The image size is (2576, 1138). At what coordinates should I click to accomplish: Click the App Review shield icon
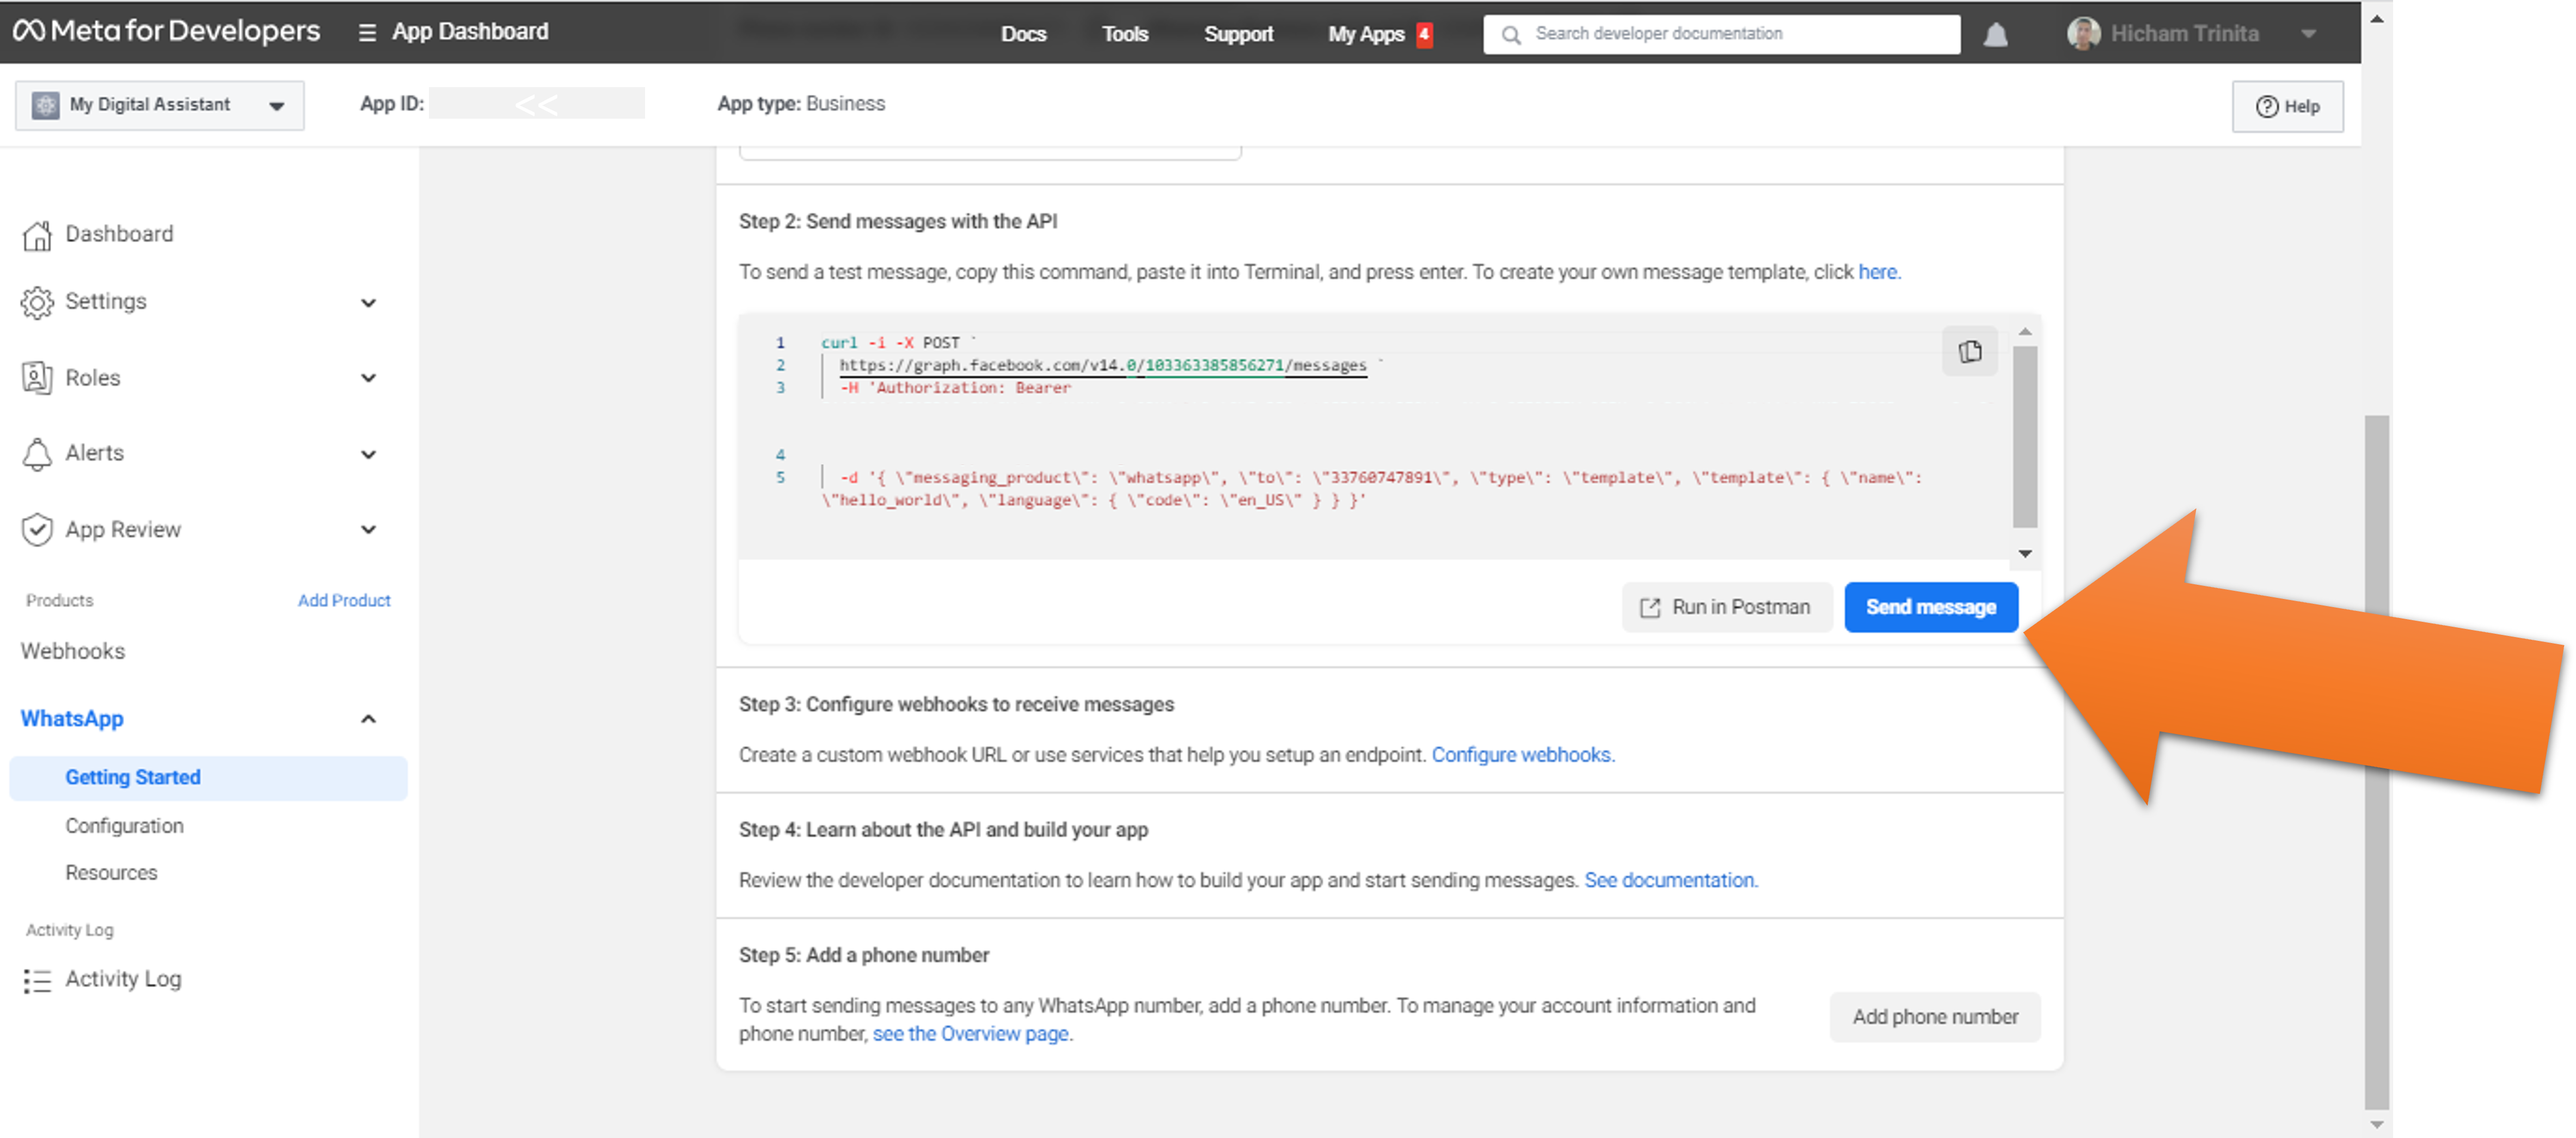(37, 530)
